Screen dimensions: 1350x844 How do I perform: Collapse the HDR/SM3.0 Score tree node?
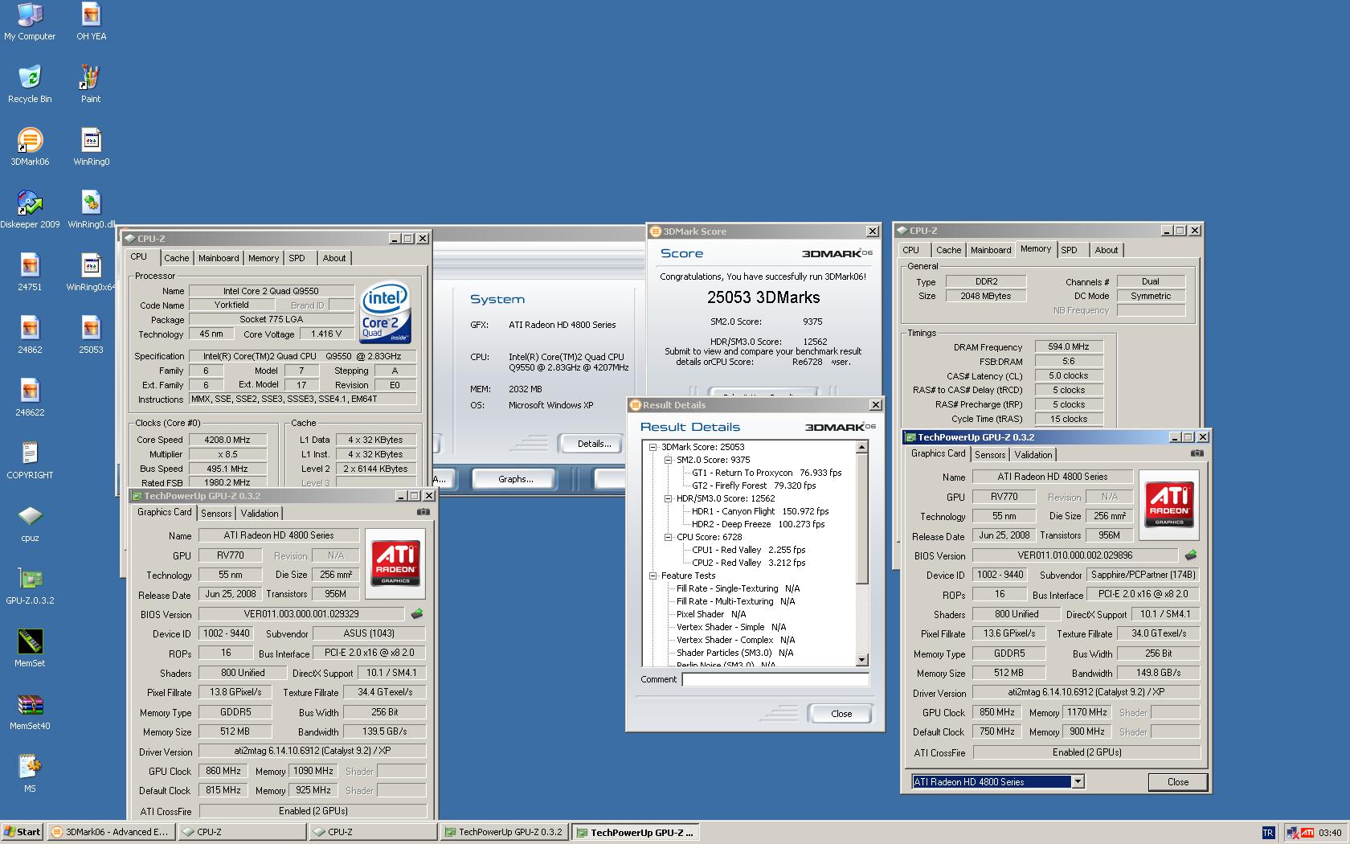[668, 498]
